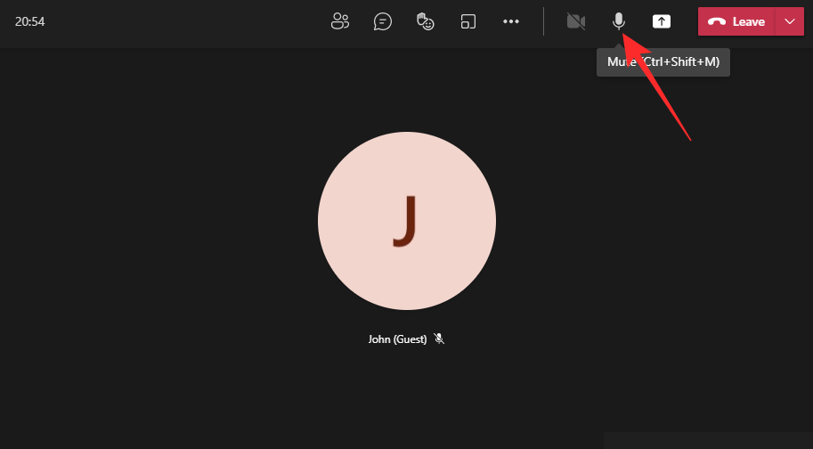The height and width of the screenshot is (449, 813).
Task: Click the 20:54 meeting timer
Action: click(30, 21)
